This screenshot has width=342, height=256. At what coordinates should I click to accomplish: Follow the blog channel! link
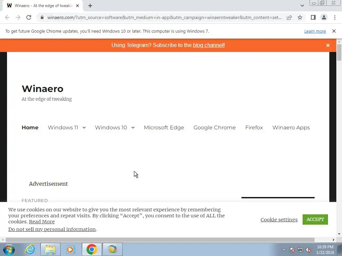(209, 45)
